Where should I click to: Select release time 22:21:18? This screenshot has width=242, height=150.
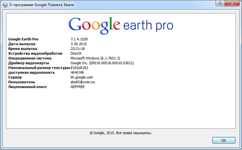(77, 49)
